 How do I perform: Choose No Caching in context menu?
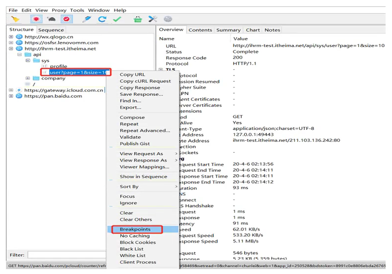135,235
